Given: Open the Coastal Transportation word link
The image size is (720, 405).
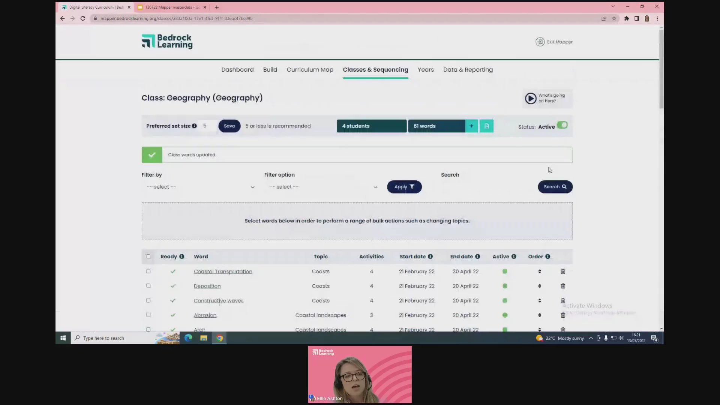Looking at the screenshot, I should pos(223,271).
